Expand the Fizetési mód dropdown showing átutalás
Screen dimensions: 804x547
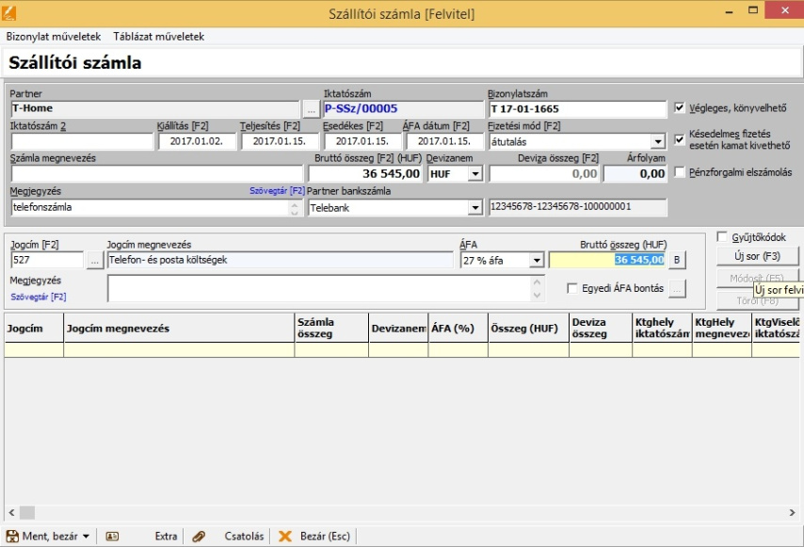point(660,141)
